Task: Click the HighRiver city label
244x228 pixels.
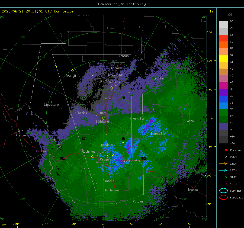Action: [x=113, y=190]
